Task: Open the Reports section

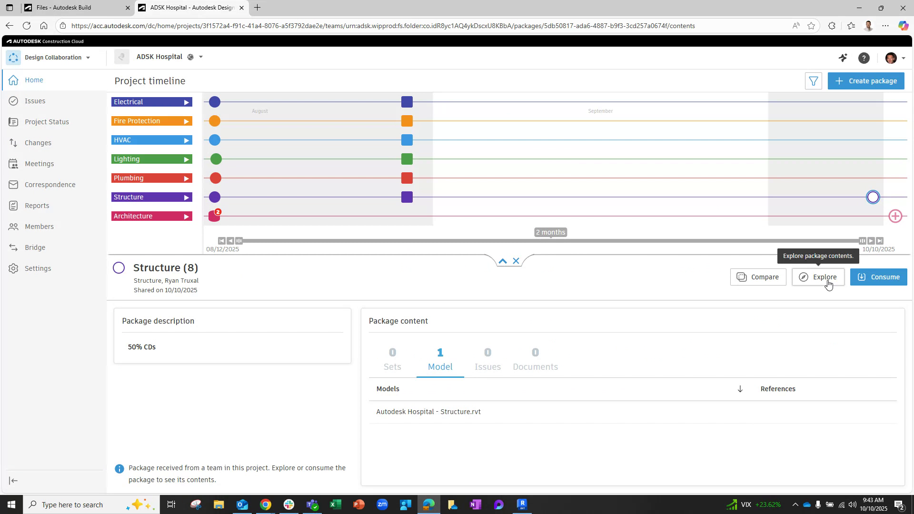Action: pyautogui.click(x=36, y=206)
